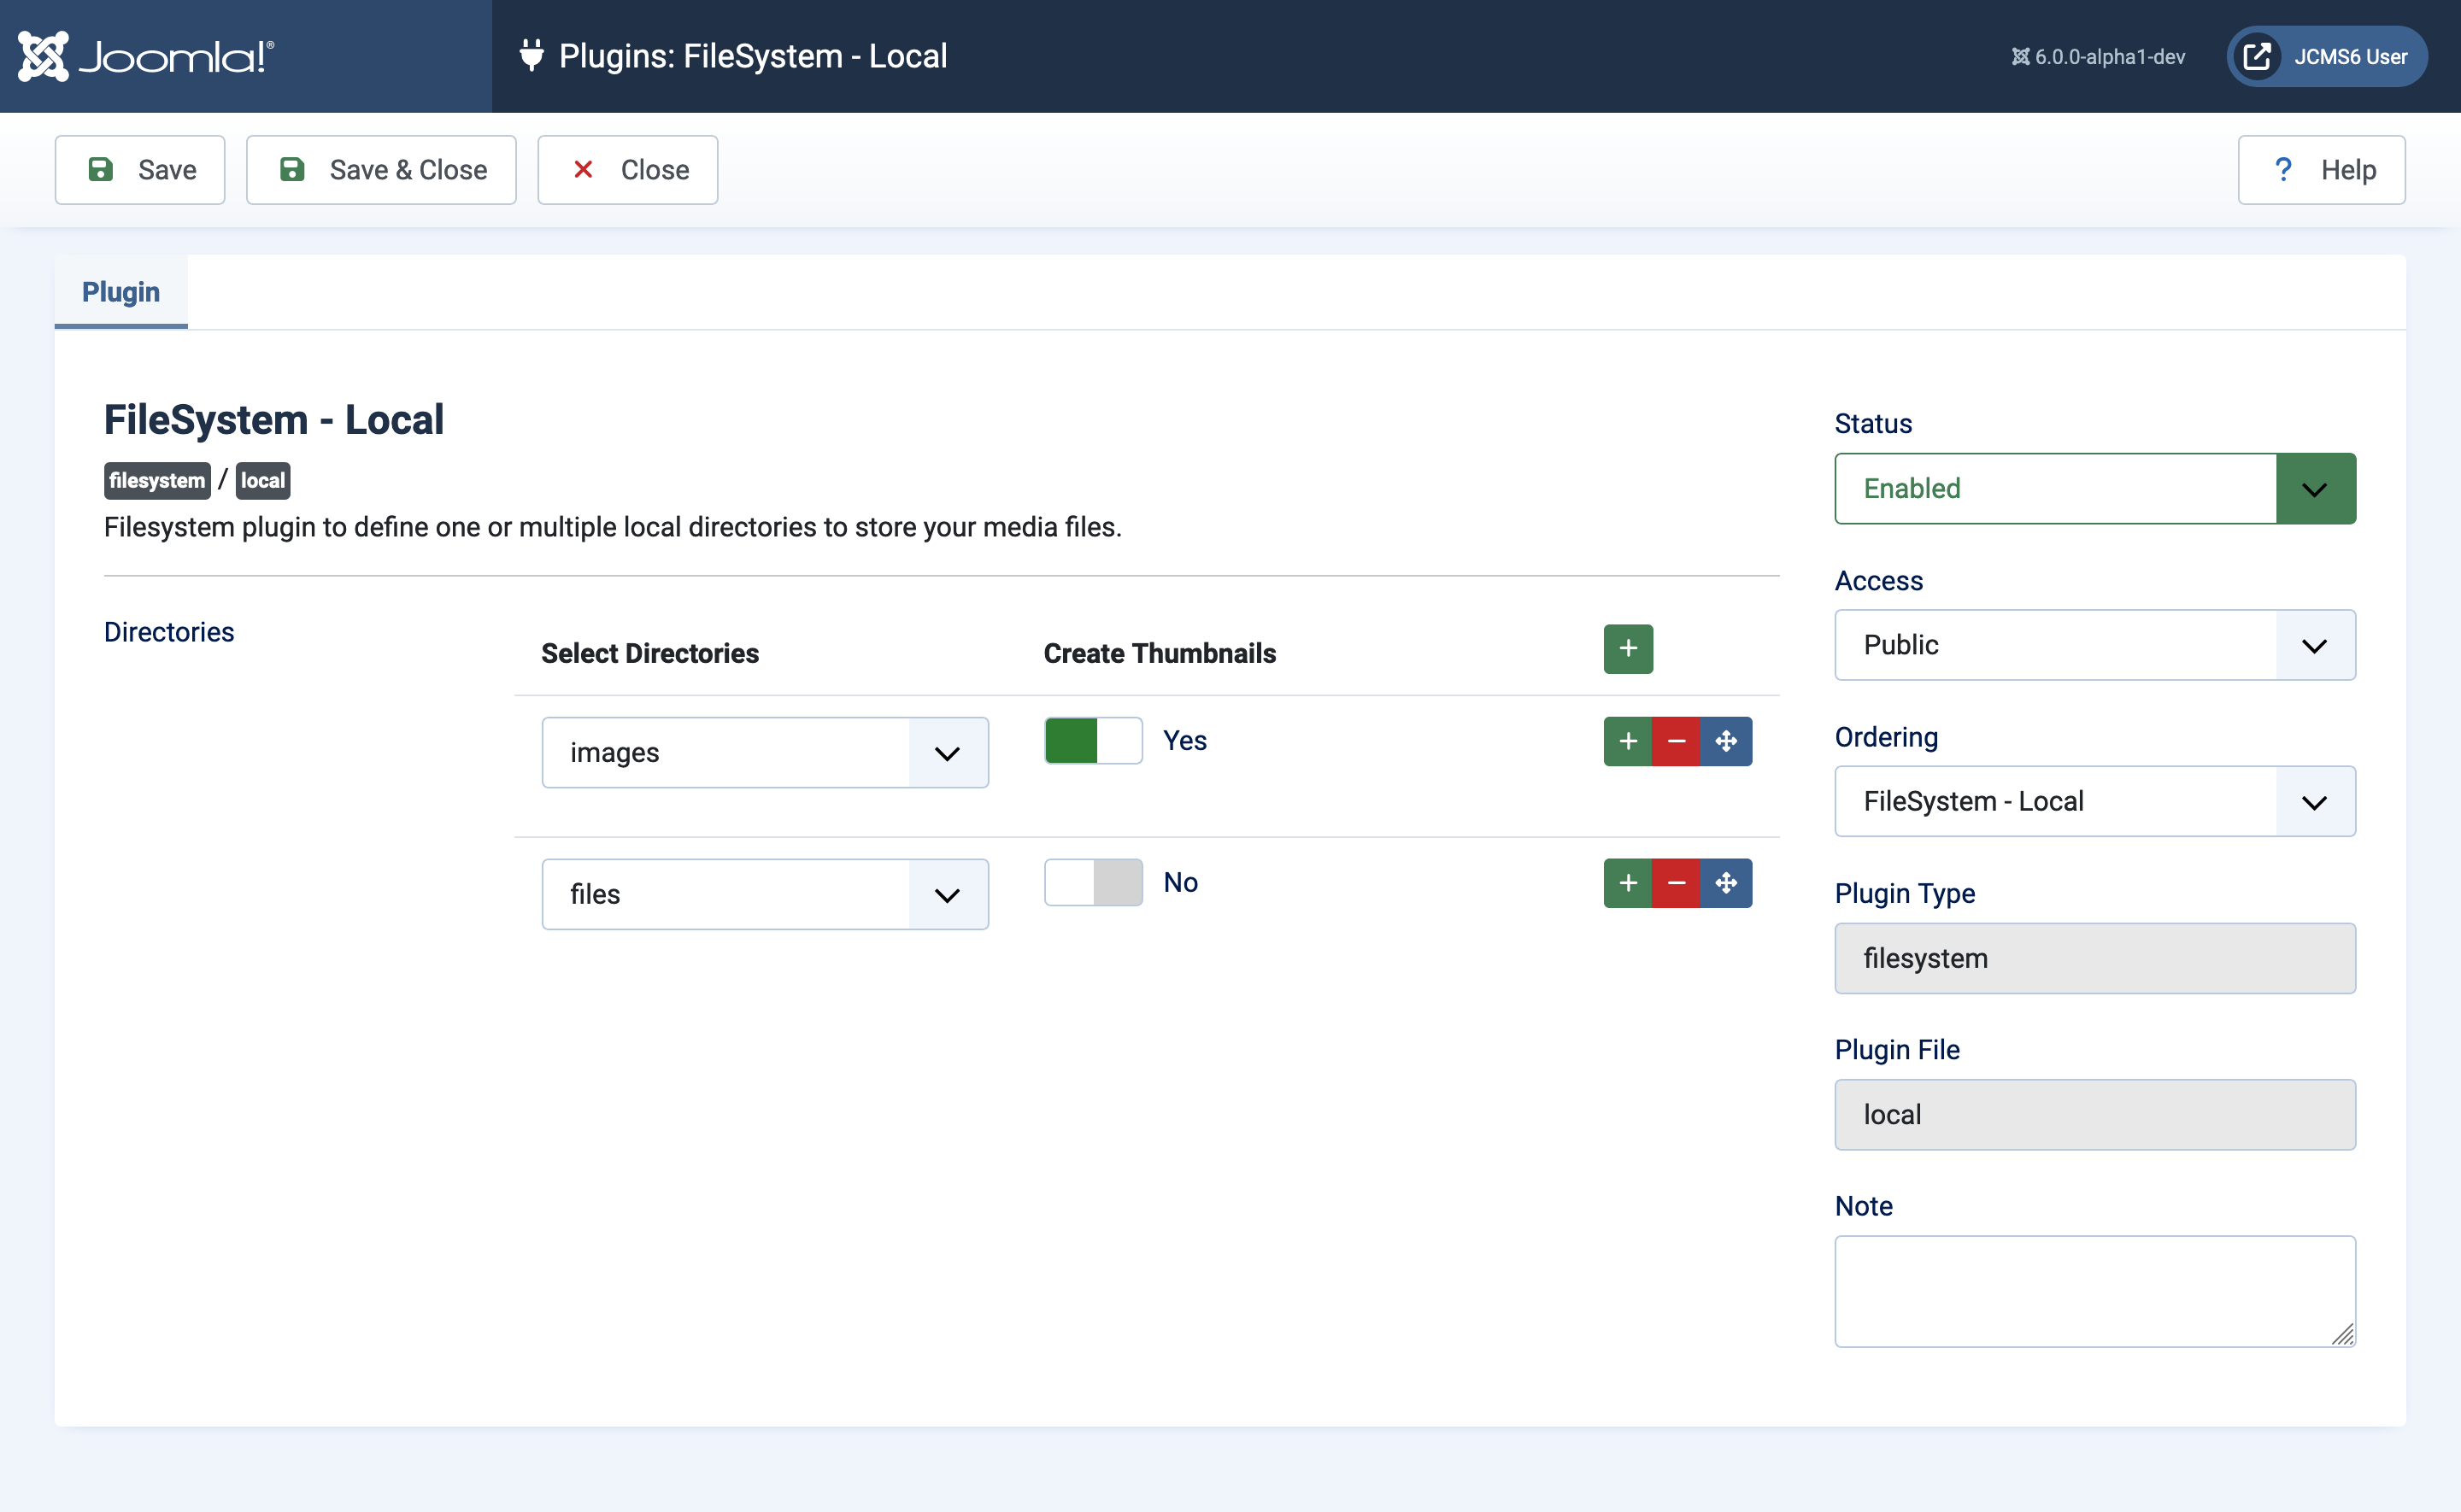Click the plug icon beside the page title
Screen dimensions: 2461x1512
531,55
